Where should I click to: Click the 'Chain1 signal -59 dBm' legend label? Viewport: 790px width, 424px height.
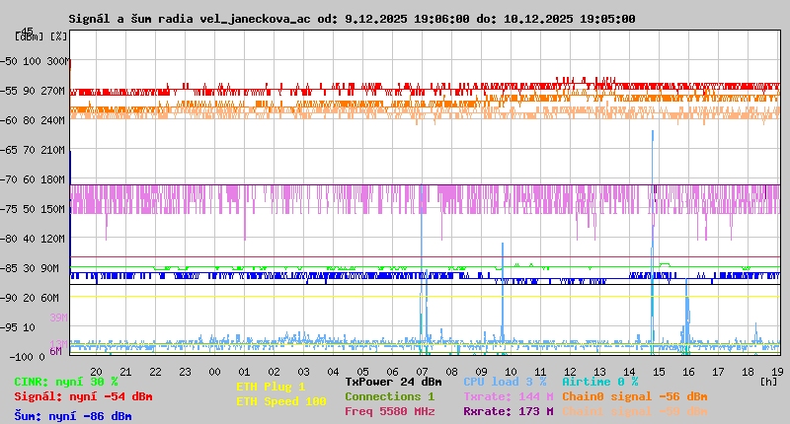(x=635, y=411)
